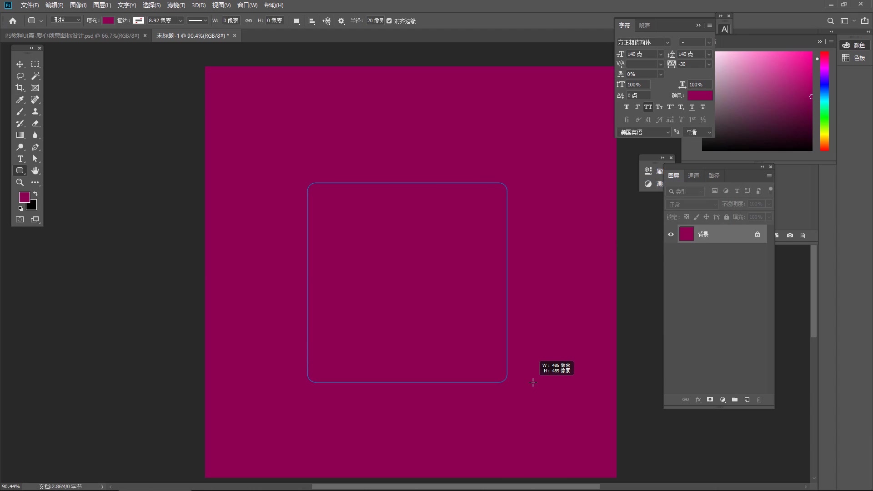The image size is (873, 491).
Task: Open path arrangement options
Action: coord(326,21)
